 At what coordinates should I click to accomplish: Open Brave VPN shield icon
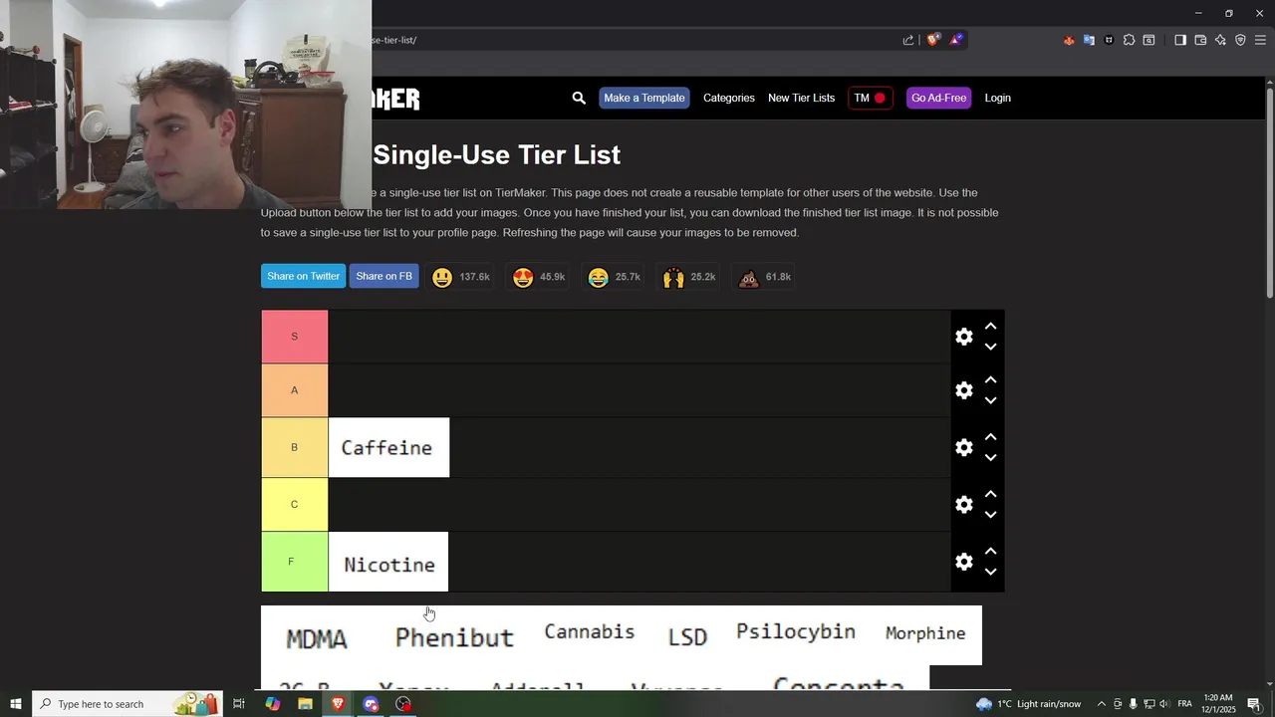[1240, 40]
